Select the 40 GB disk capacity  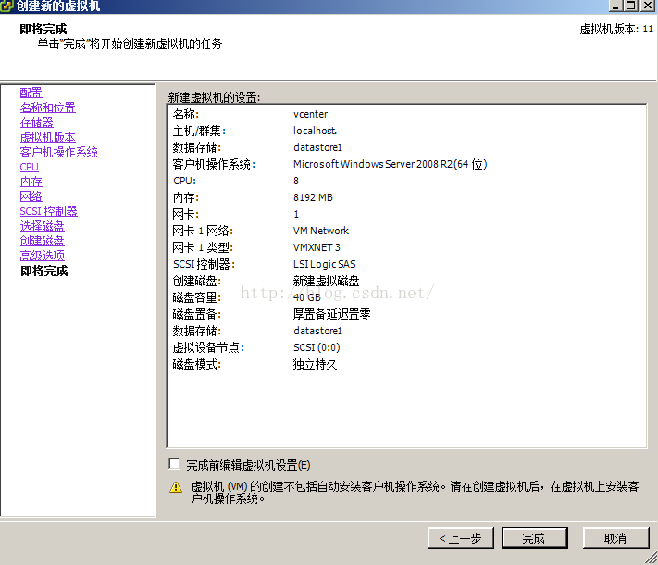tap(306, 297)
